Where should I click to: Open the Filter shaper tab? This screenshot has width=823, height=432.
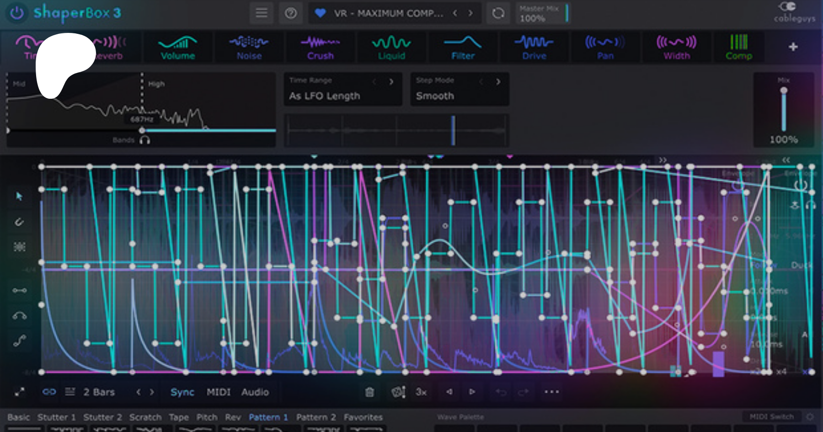[463, 48]
